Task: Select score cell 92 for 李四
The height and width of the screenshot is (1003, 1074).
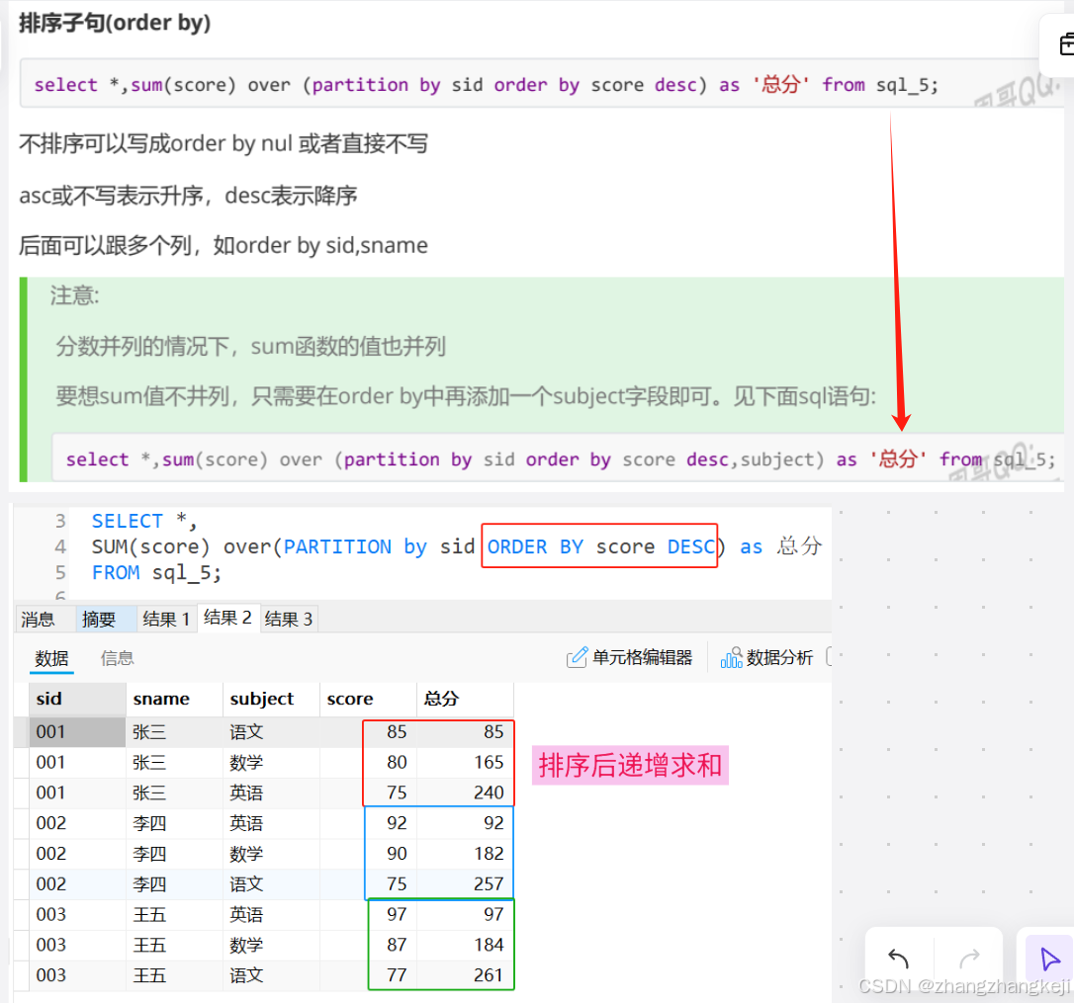Action: (x=368, y=823)
